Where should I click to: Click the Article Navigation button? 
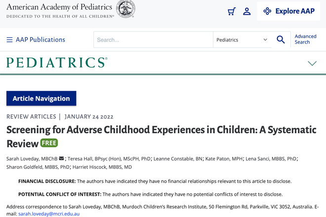coord(41,99)
